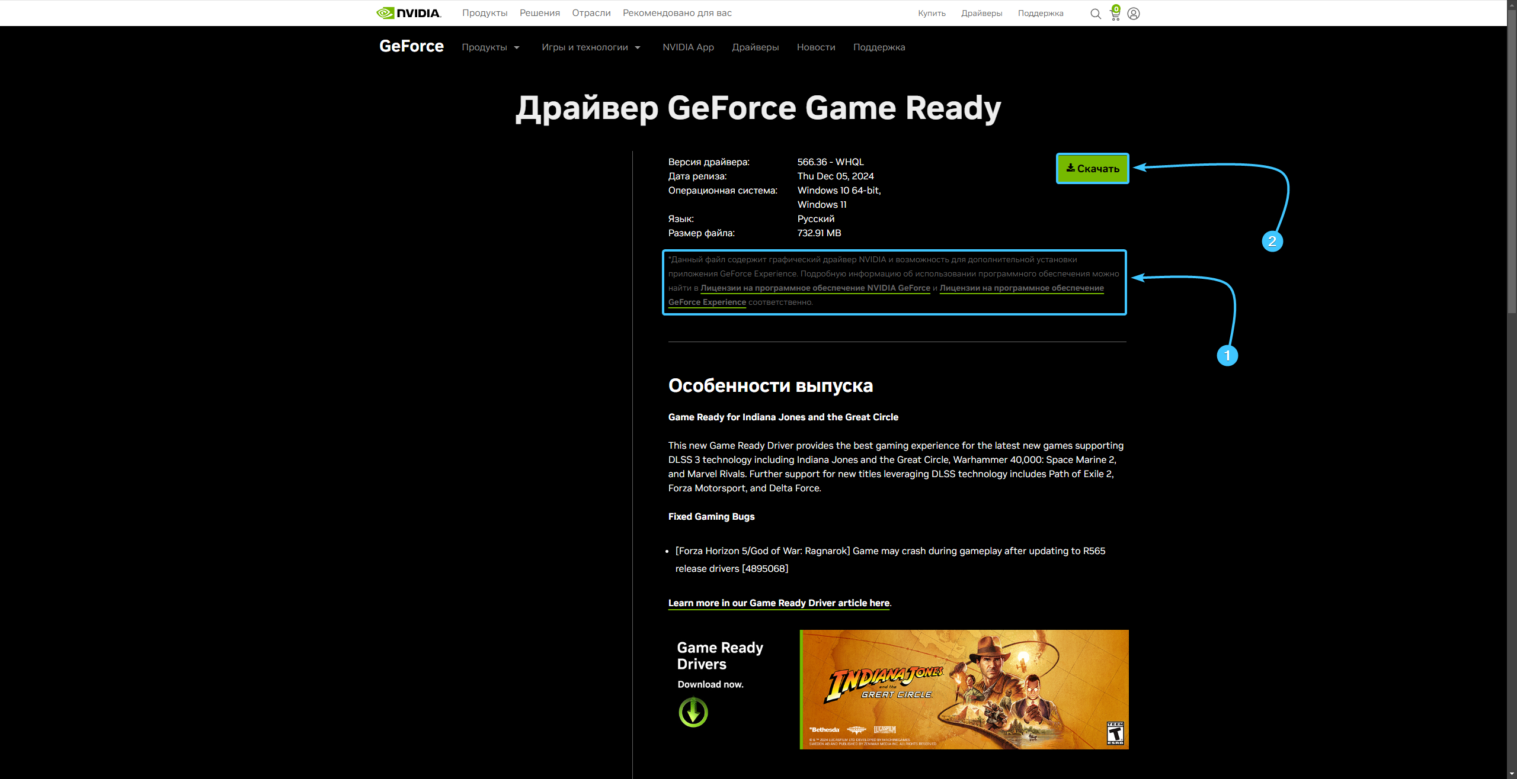Go to Купить in top bar
Viewport: 1517px width, 779px height.
point(932,14)
